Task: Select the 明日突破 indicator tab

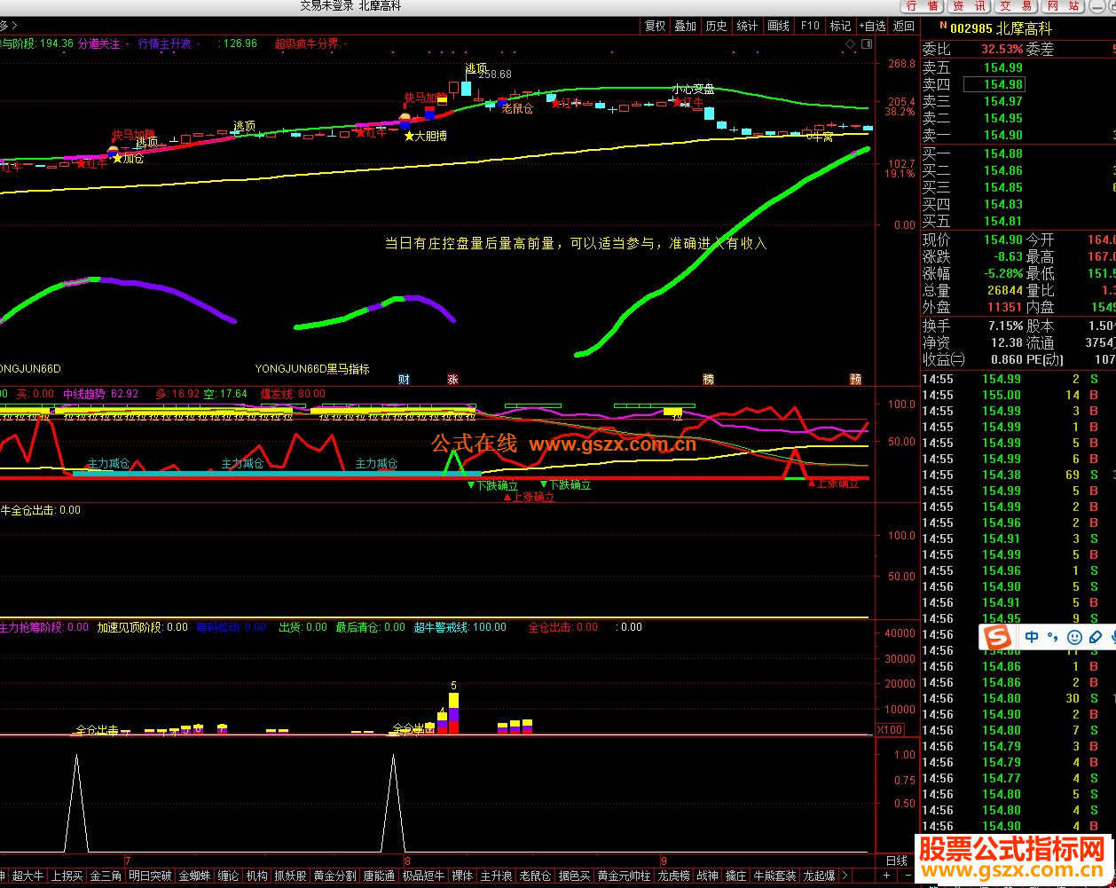Action: 151,876
